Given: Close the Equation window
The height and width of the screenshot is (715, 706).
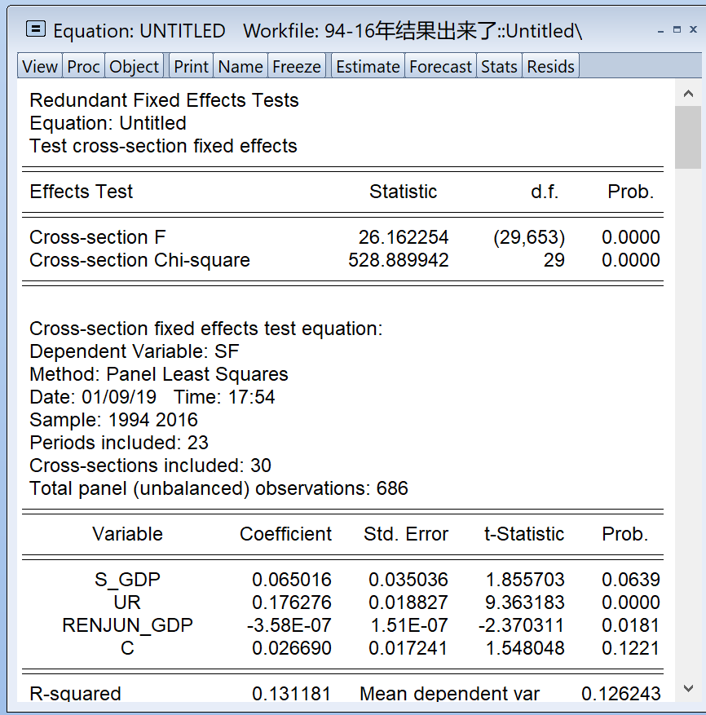Looking at the screenshot, I should point(693,30).
